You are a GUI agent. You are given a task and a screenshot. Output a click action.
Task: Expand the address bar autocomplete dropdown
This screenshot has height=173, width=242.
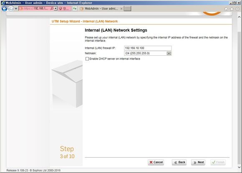click(x=56, y=9)
